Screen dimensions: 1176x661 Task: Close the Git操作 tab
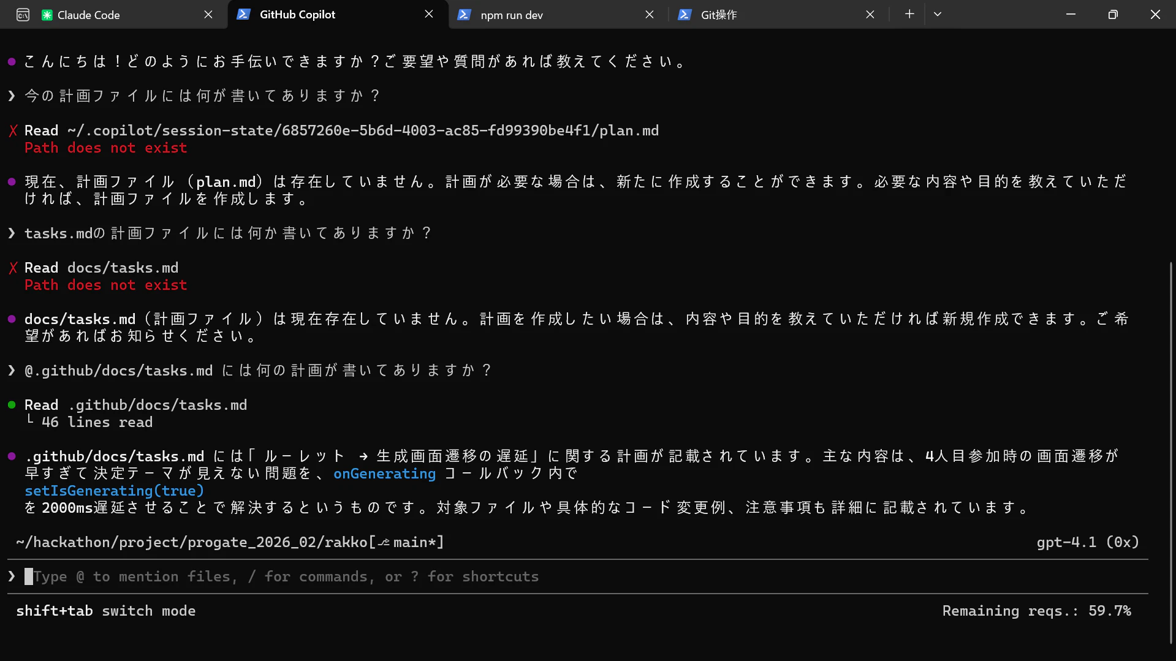coord(870,15)
